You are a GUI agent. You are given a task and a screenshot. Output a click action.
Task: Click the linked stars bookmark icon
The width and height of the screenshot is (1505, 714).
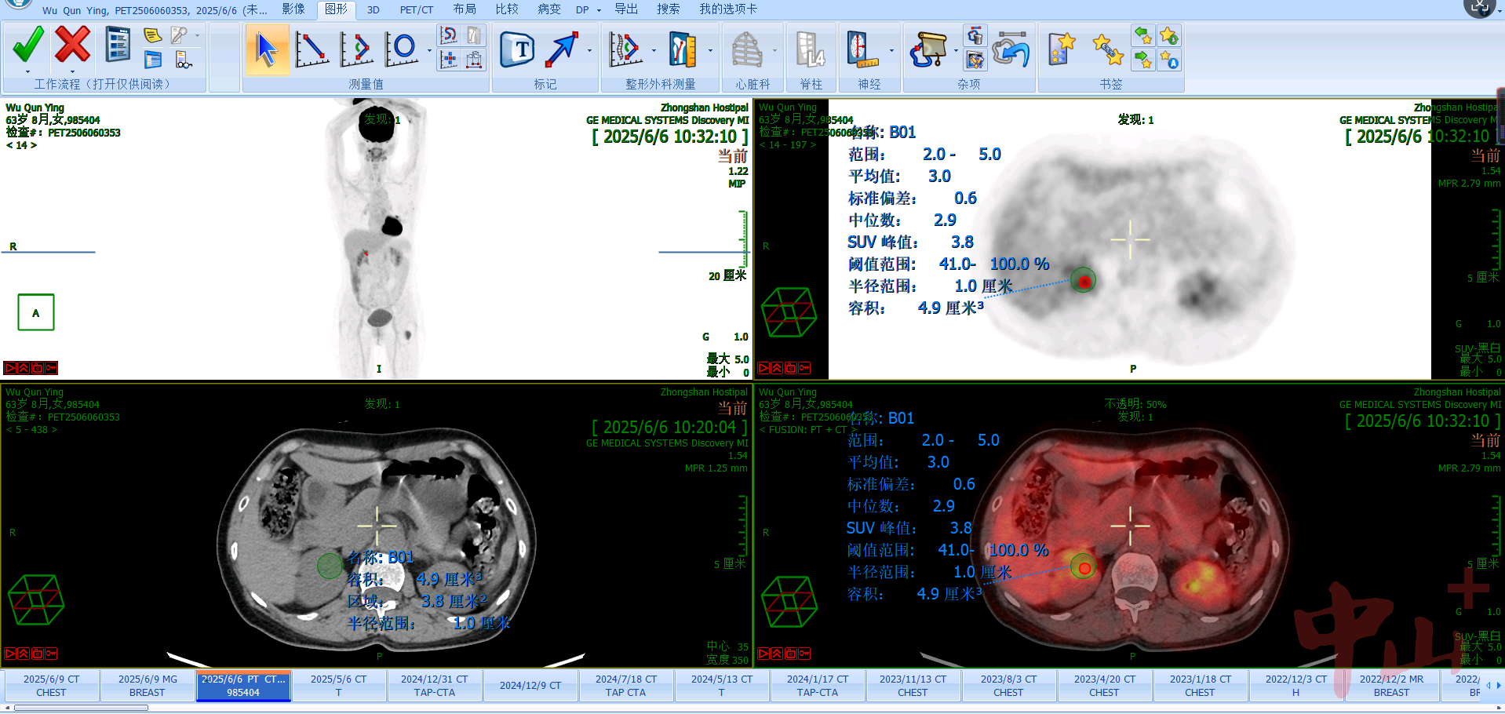(1107, 49)
